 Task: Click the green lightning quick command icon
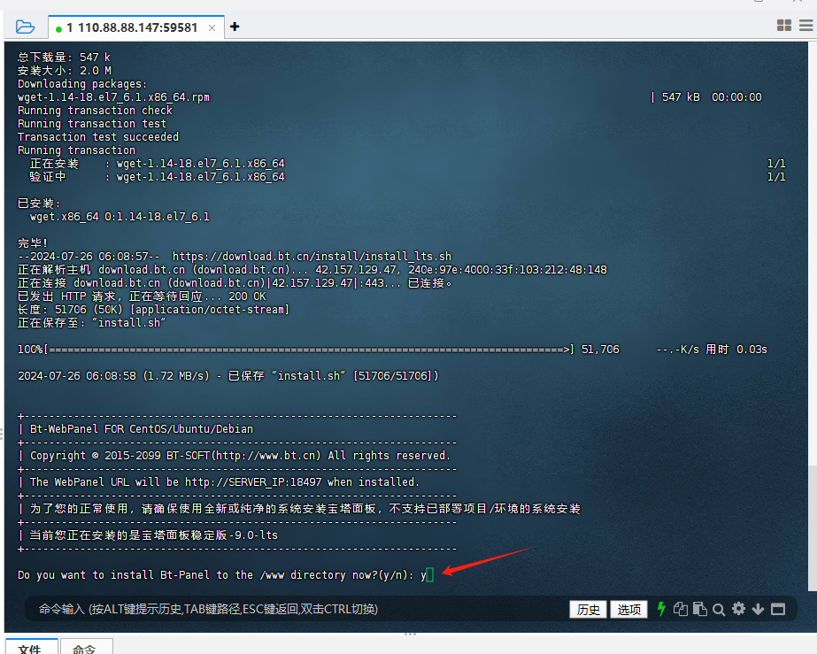[660, 609]
